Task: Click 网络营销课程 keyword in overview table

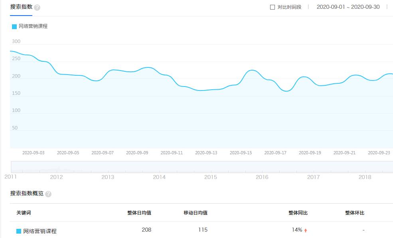Action: pos(40,231)
